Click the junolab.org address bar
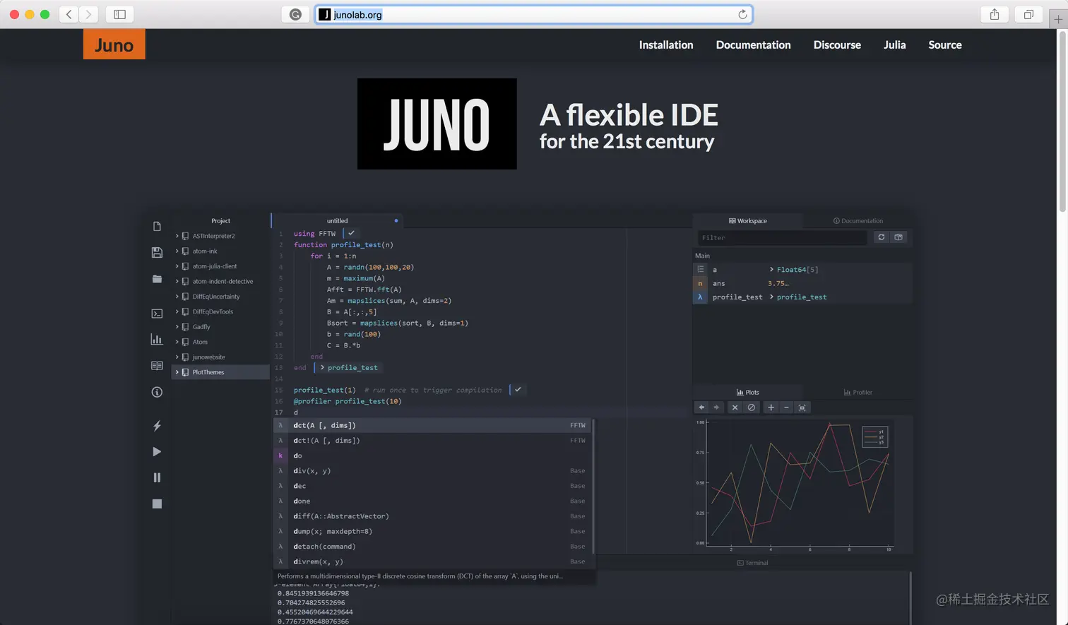Screen dimensions: 1068x625 (x=534, y=14)
